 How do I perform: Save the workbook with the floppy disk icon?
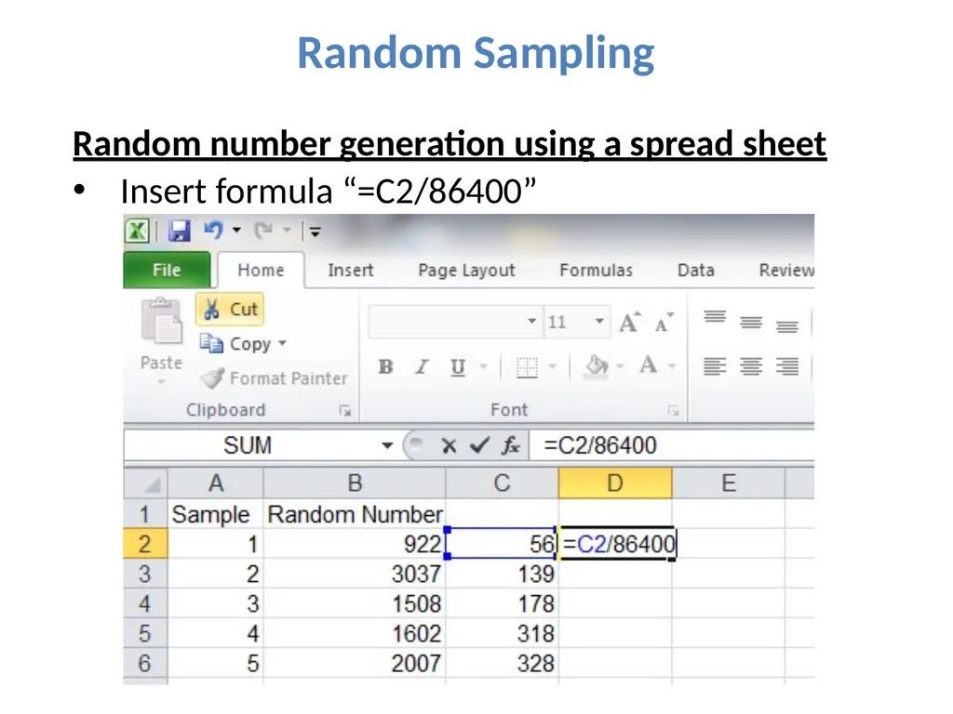click(x=180, y=231)
